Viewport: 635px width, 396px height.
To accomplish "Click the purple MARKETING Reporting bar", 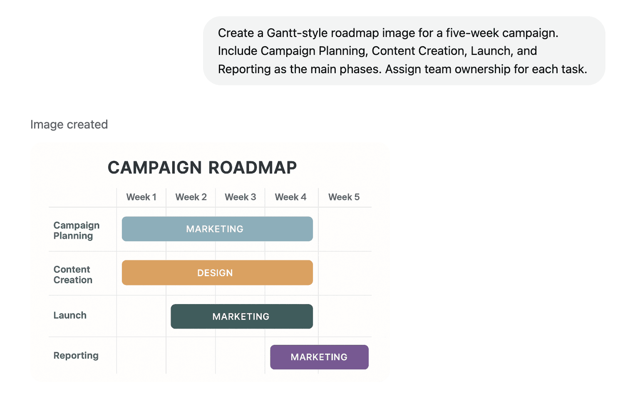I will tap(319, 357).
